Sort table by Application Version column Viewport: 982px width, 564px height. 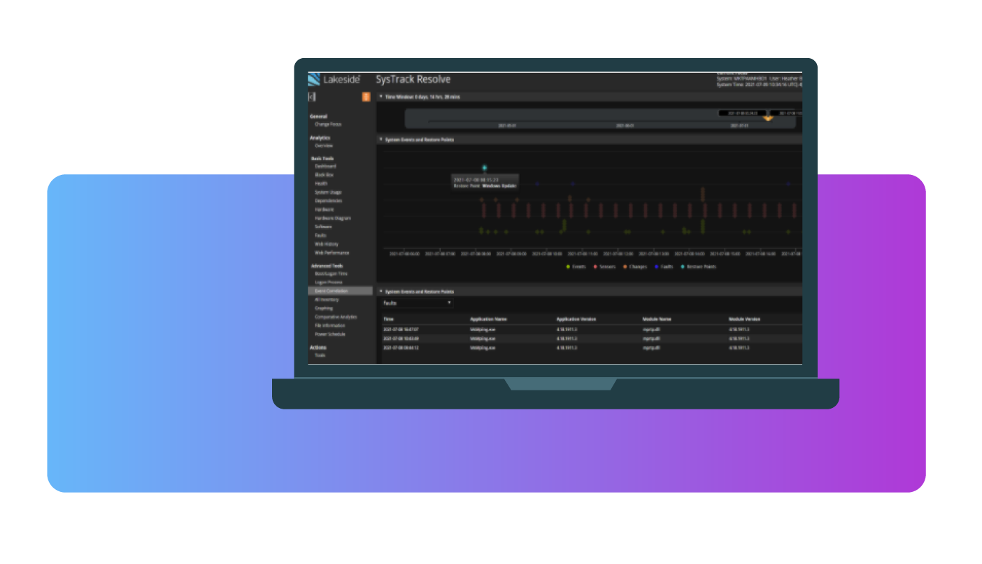click(577, 319)
